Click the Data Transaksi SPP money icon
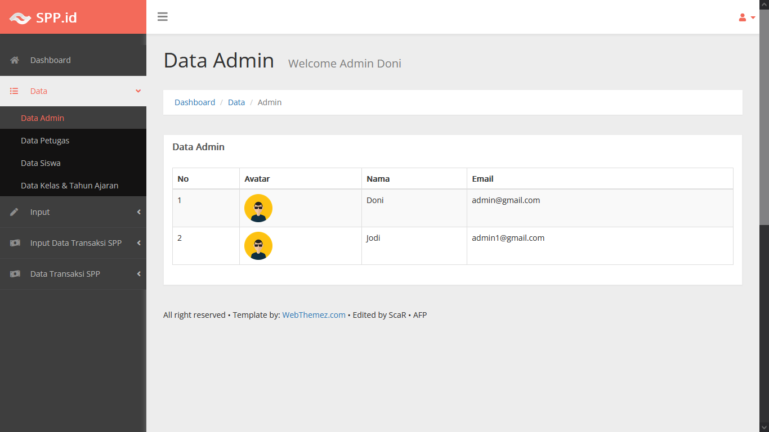769x432 pixels. [x=15, y=274]
